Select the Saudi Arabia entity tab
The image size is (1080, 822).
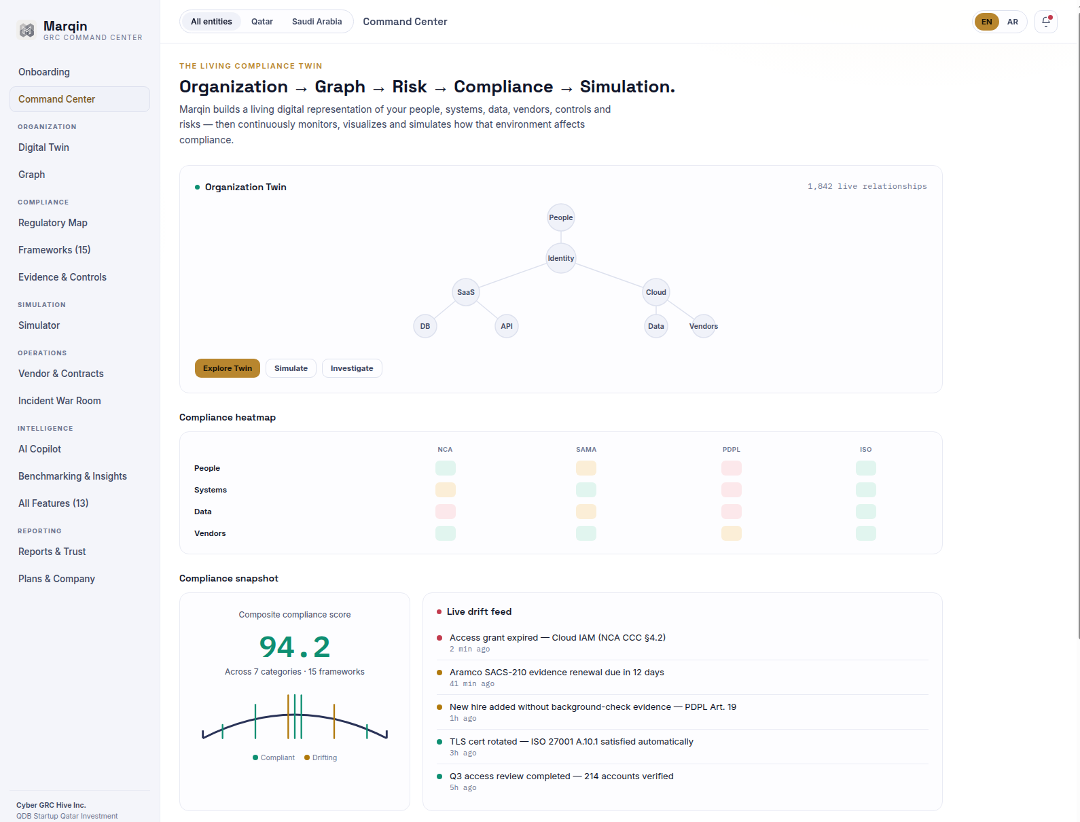tap(317, 22)
